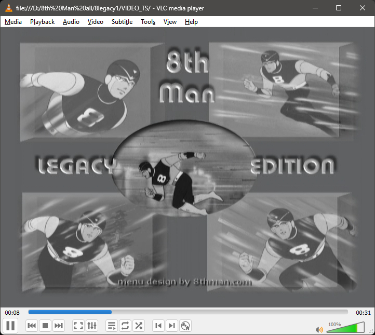This screenshot has height=335, width=375.
Task: Click the remaining time label 00:31
Action: [363, 313]
